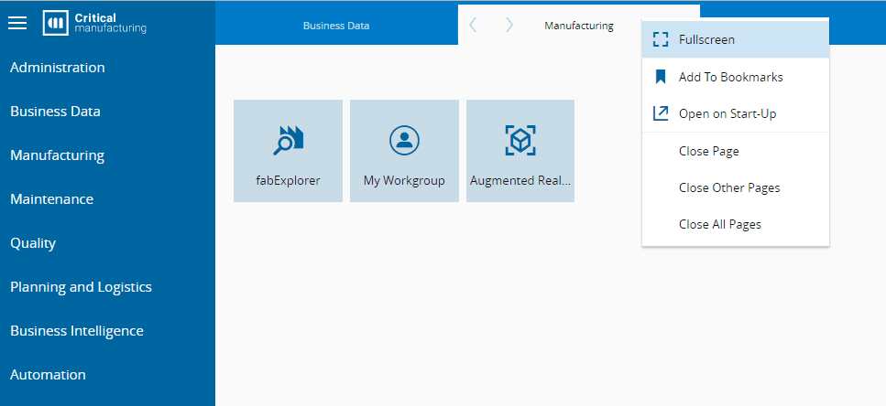The height and width of the screenshot is (406, 886).
Task: Click the Open on Start-Up icon
Action: [661, 113]
